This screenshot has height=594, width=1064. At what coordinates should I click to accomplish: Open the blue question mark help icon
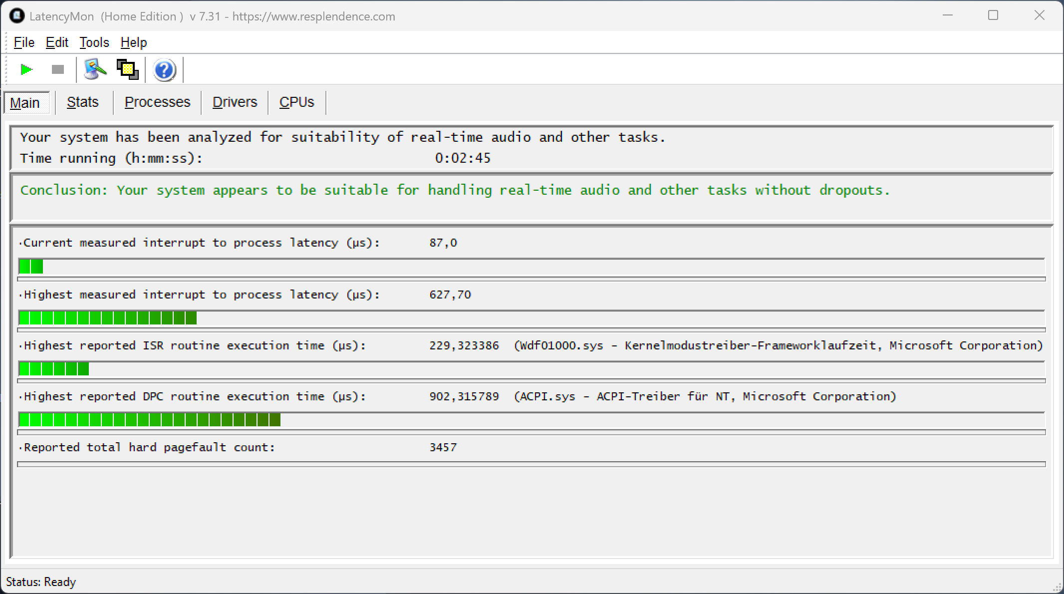(164, 70)
